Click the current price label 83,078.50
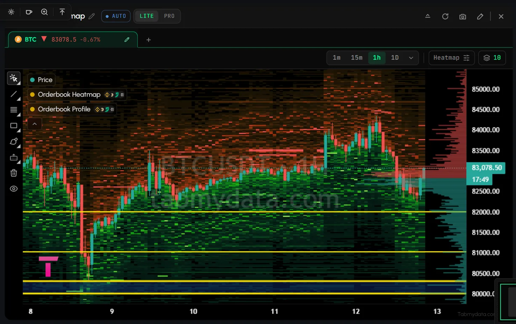The height and width of the screenshot is (324, 516). click(x=486, y=168)
